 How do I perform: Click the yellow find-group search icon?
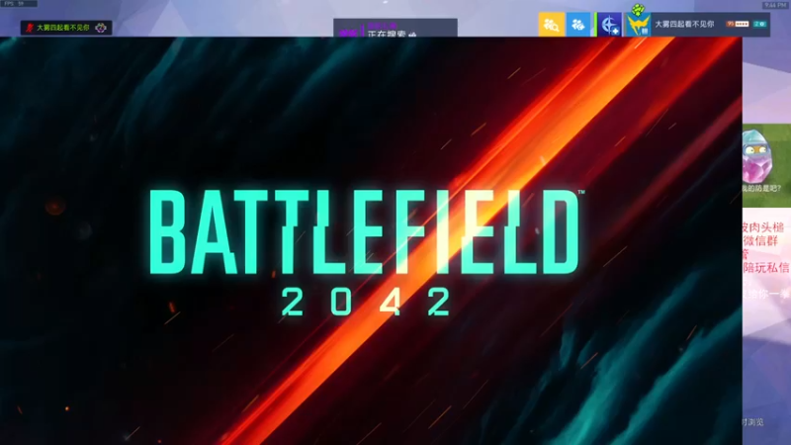[552, 24]
